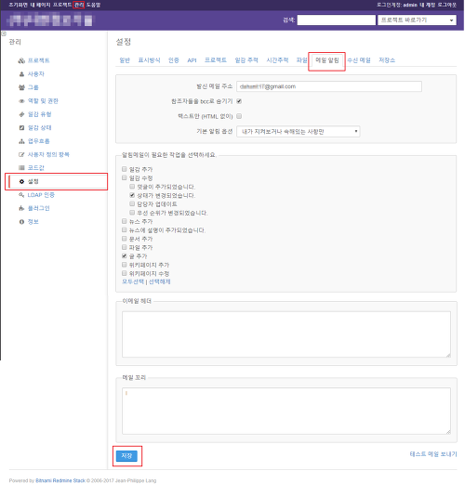Check the 뉴스에 설명이 추가되었습니다 checkbox
Viewport: 465px width, 497px height.
click(x=124, y=229)
